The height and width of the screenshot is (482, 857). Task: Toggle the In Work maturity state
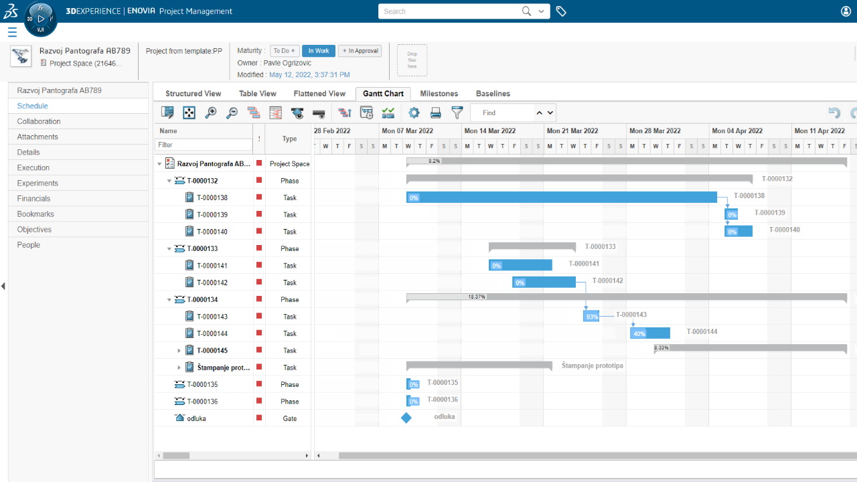[x=318, y=50]
